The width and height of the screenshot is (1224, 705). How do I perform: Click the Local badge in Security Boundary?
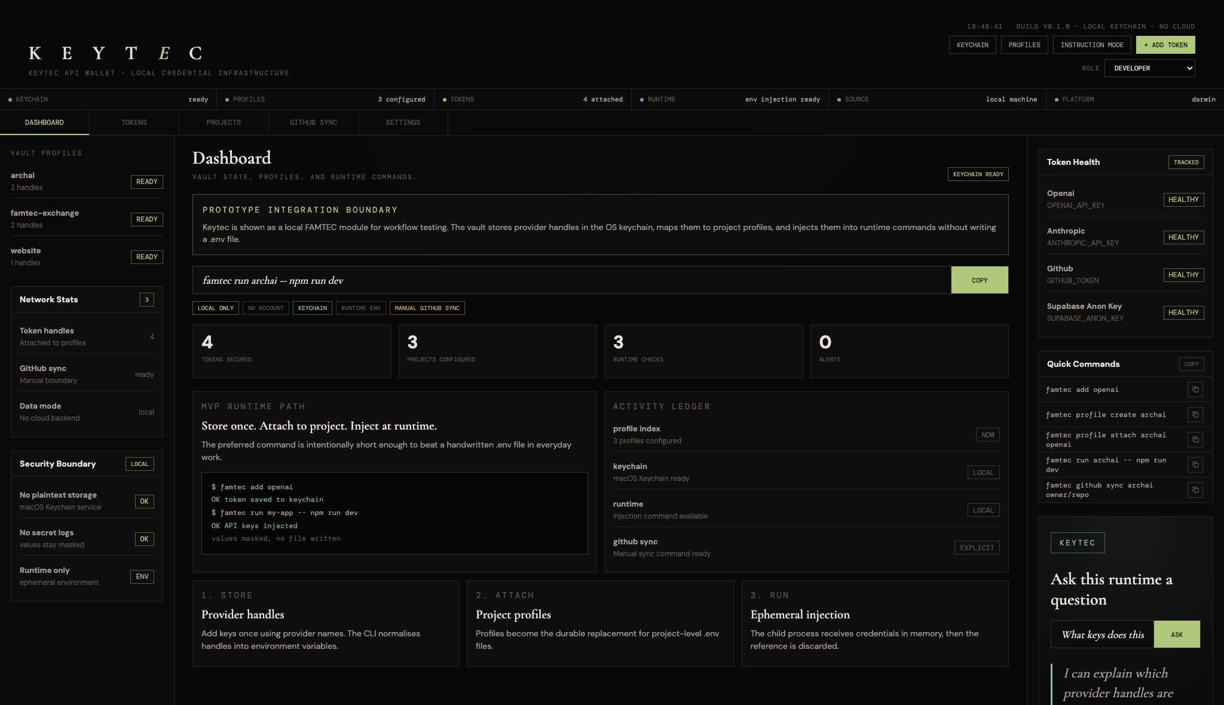tap(139, 464)
